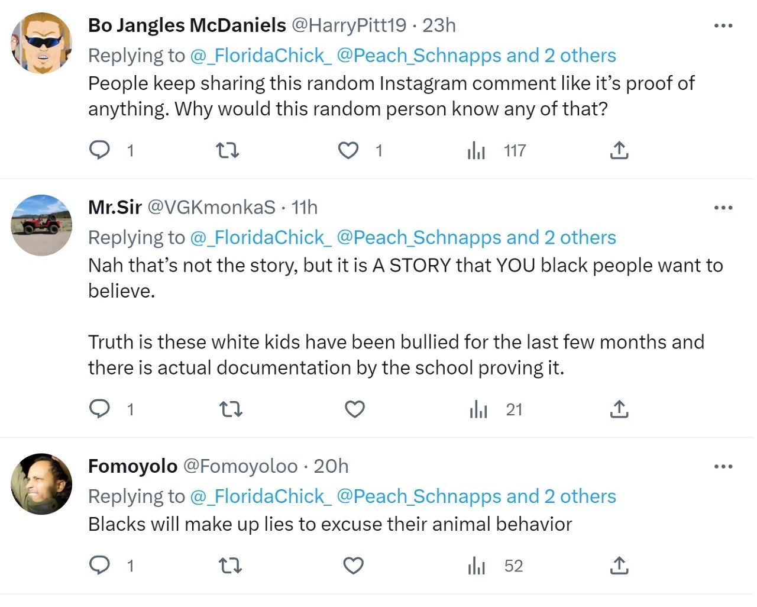Like the tweet by @Fomoyoloo
This screenshot has height=607, width=757.
click(x=353, y=566)
